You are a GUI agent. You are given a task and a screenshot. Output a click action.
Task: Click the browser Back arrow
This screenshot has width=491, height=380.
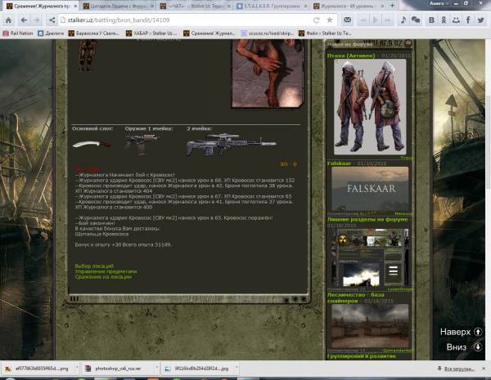click(24, 20)
